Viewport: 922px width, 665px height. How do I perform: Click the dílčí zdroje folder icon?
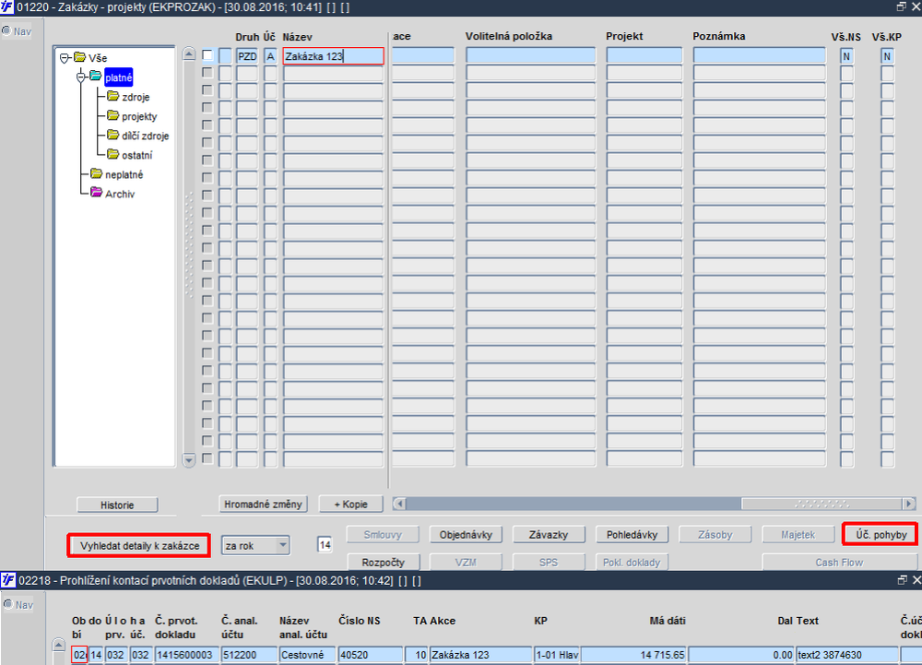[x=112, y=135]
